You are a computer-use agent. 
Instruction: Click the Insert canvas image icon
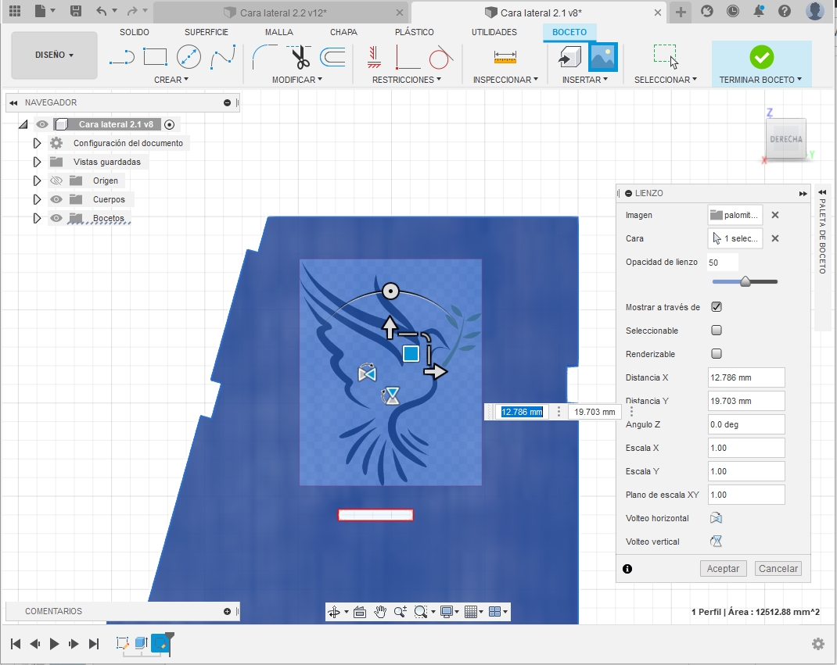[602, 56]
